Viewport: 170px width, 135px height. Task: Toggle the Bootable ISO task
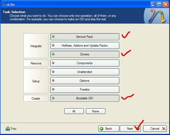point(85,98)
